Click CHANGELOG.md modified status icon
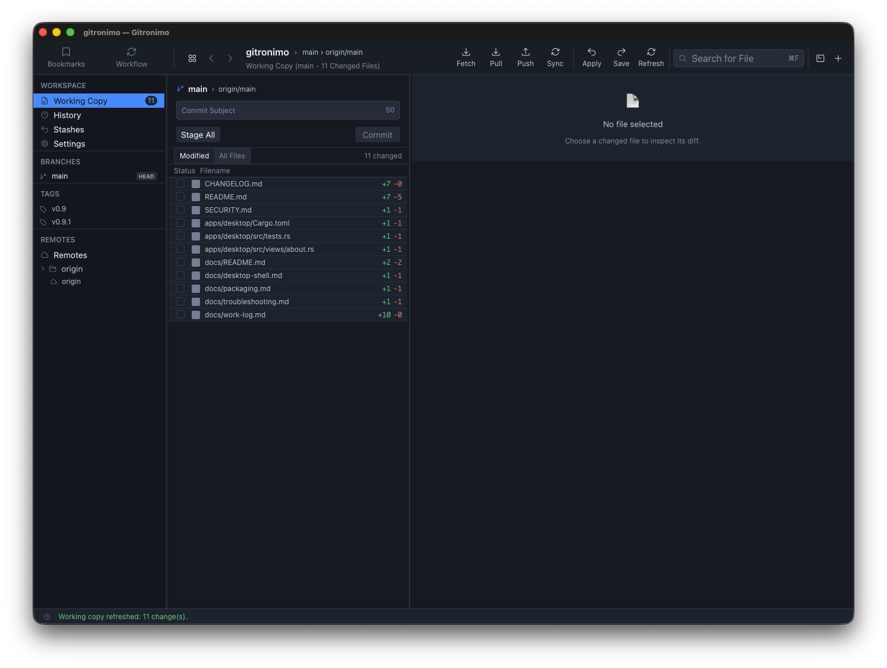 196,184
